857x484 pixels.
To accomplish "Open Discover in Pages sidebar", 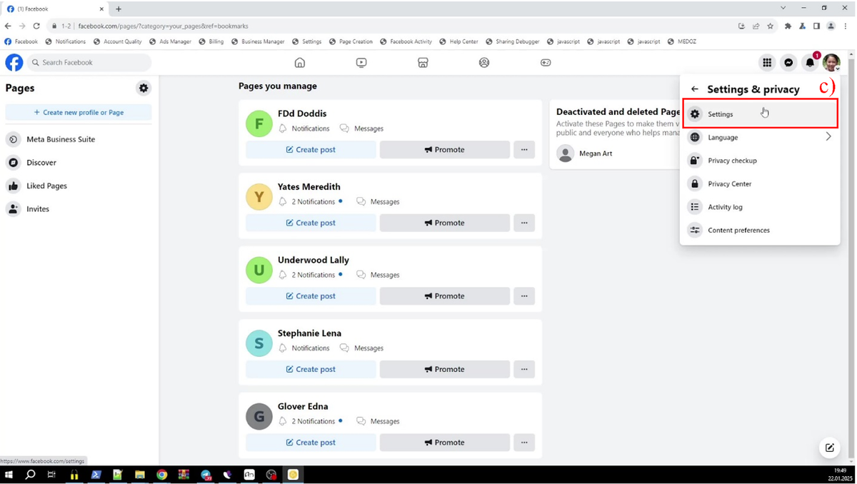I will [x=79, y=163].
